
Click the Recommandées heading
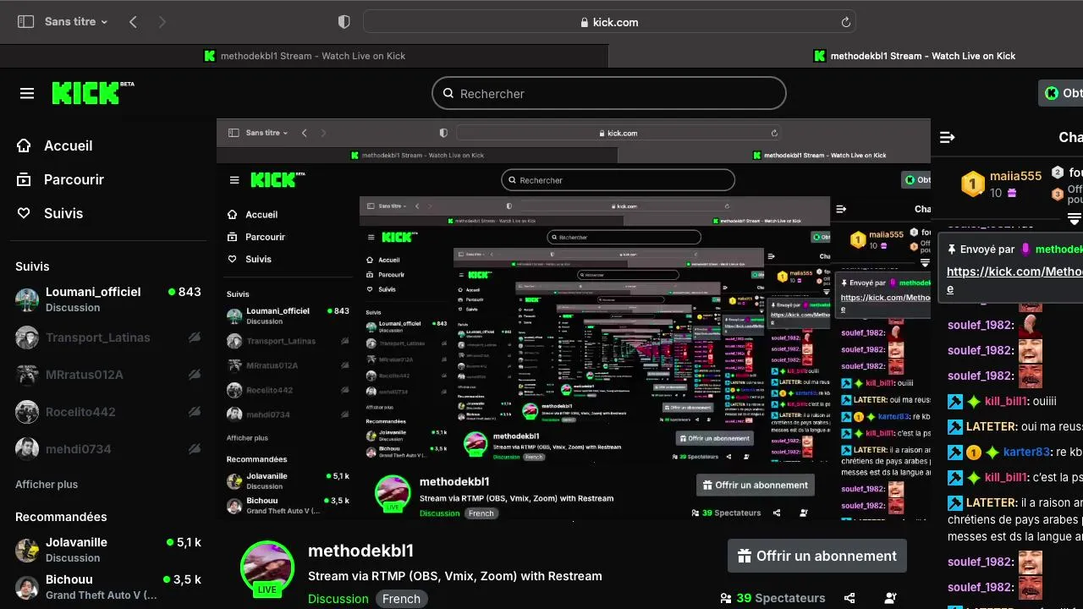tap(61, 517)
